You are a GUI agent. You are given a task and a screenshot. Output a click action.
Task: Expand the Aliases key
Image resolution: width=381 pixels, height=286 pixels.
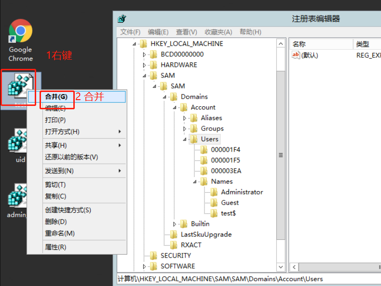185,118
